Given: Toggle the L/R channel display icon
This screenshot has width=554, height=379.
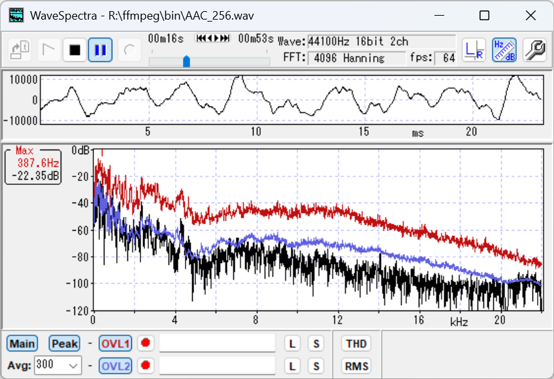Looking at the screenshot, I should (x=474, y=50).
